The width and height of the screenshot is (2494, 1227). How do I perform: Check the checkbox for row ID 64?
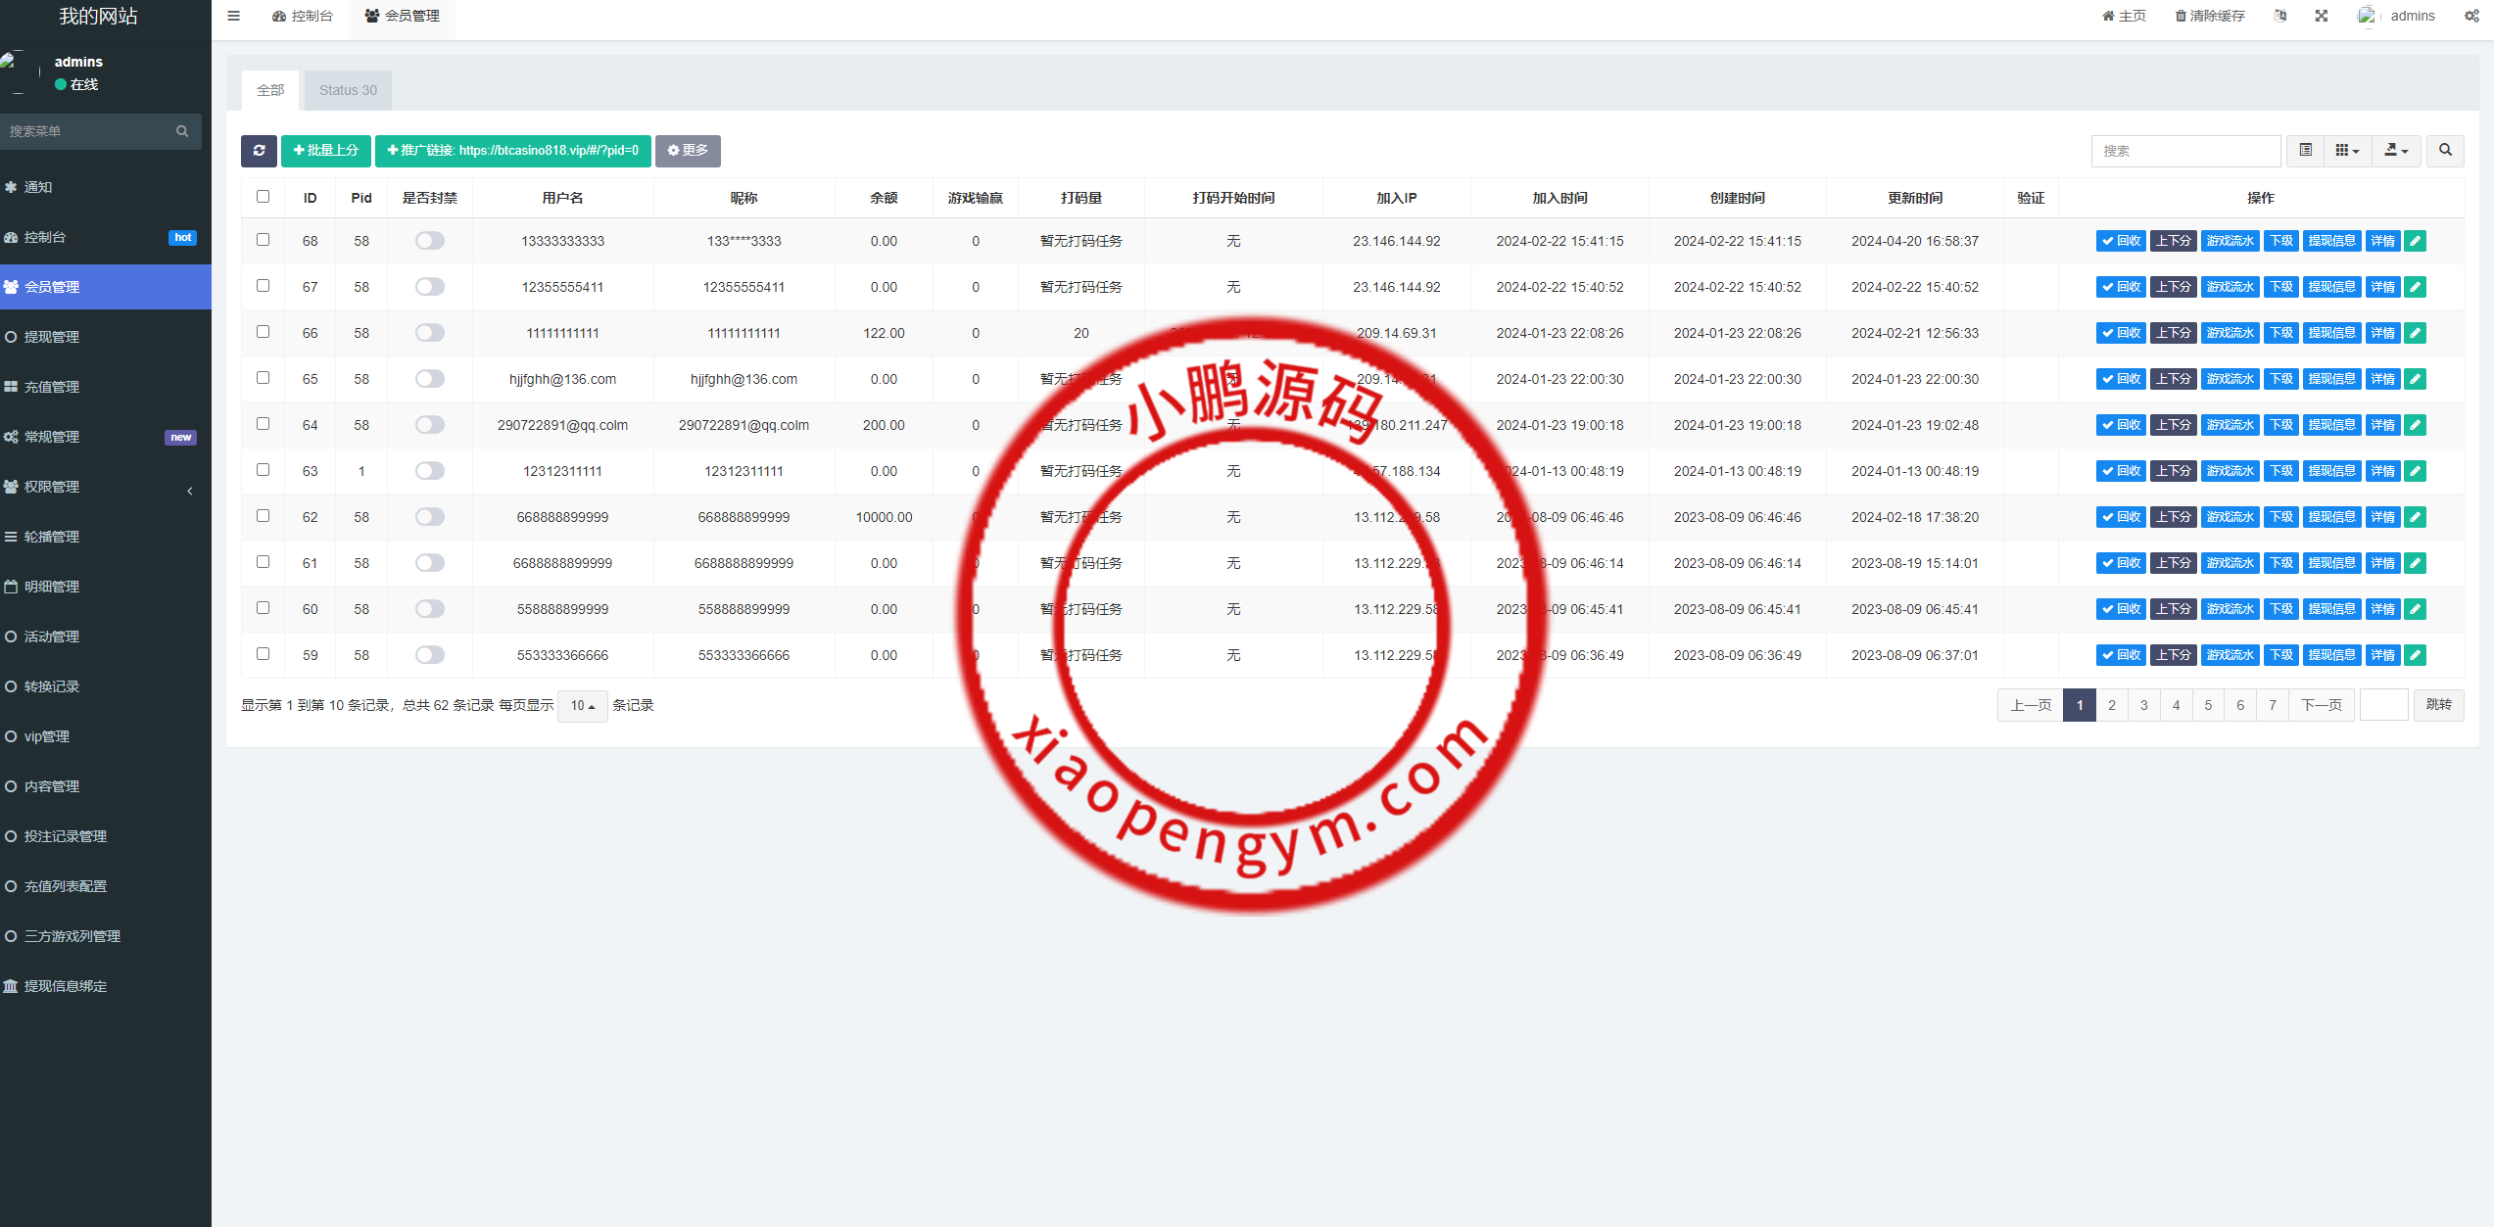pyautogui.click(x=263, y=424)
